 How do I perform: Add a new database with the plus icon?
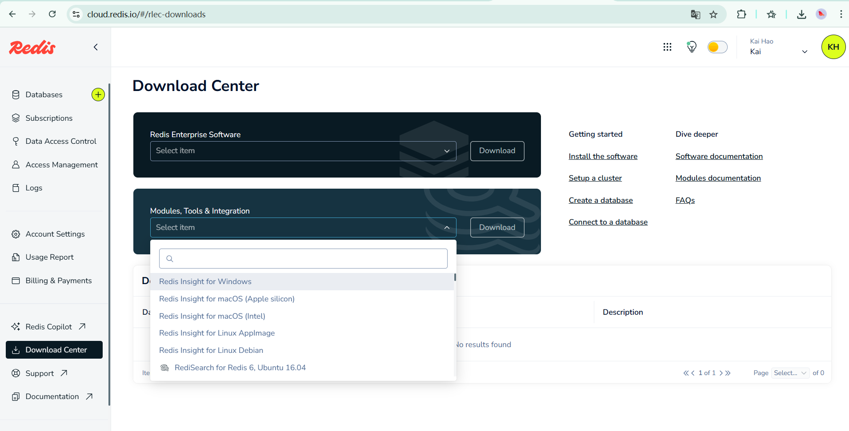tap(98, 95)
